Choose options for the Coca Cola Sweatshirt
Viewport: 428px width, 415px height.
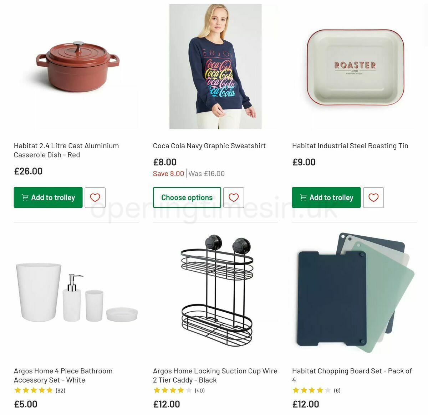[187, 197]
